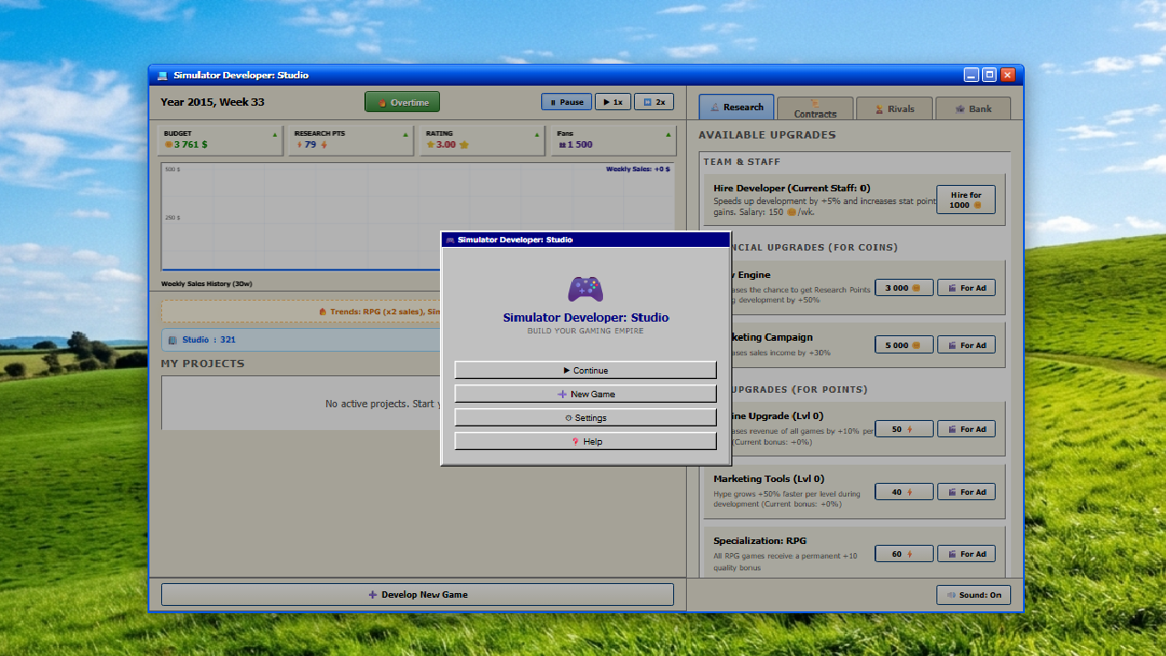Click the building icon beside Studio : 321
The image size is (1166, 656).
(x=173, y=340)
